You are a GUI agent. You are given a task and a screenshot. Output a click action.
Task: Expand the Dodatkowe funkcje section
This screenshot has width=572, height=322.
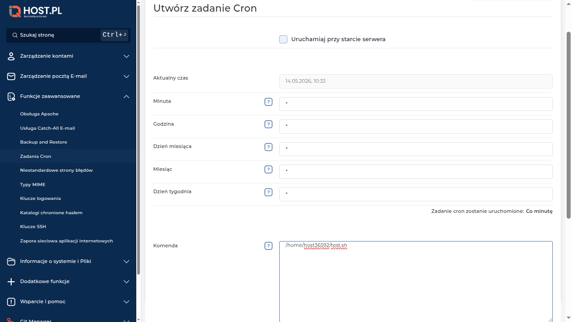(x=126, y=282)
